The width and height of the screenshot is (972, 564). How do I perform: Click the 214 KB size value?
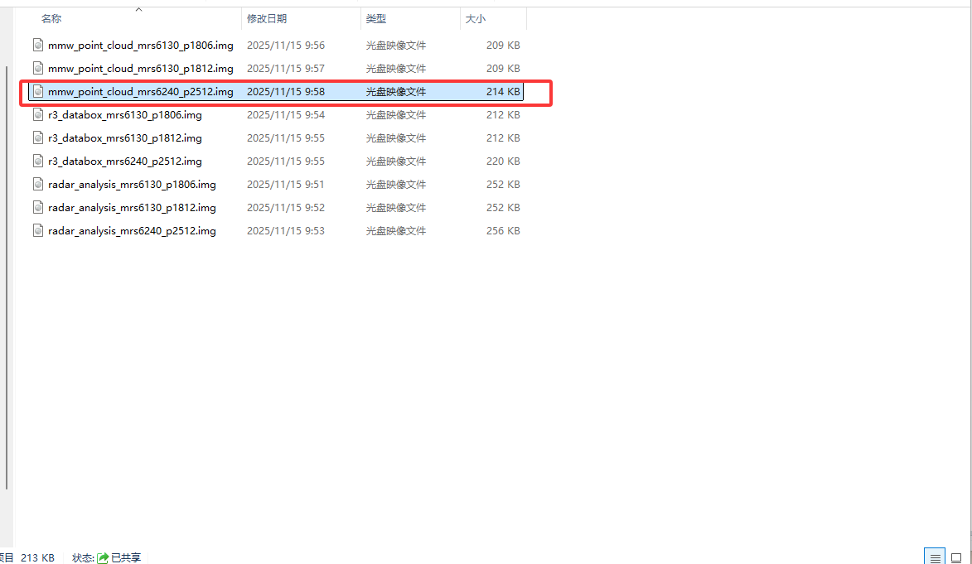coord(503,92)
